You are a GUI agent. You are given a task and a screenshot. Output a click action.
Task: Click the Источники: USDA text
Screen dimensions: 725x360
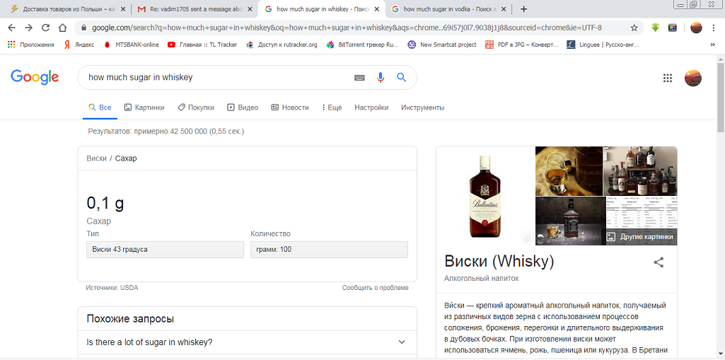(x=112, y=287)
